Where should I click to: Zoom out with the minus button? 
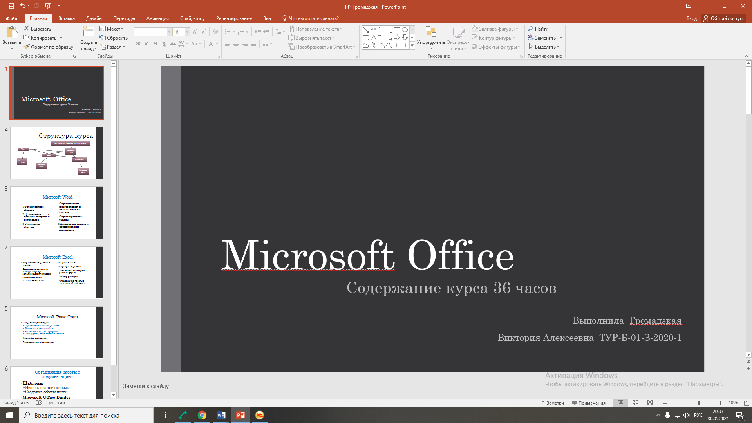pos(676,403)
